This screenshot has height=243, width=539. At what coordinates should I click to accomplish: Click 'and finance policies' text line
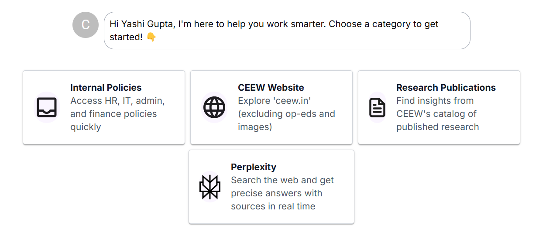point(113,114)
